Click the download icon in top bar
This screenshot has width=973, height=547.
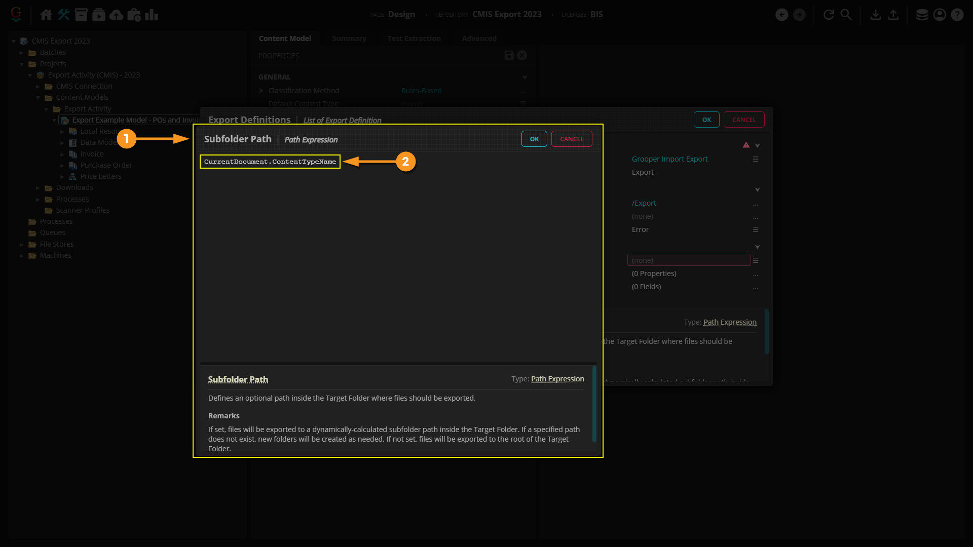[x=875, y=15]
